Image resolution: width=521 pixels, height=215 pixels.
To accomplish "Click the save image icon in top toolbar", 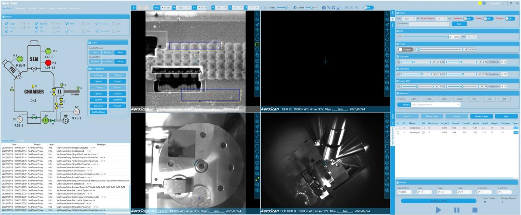I will 338,7.
